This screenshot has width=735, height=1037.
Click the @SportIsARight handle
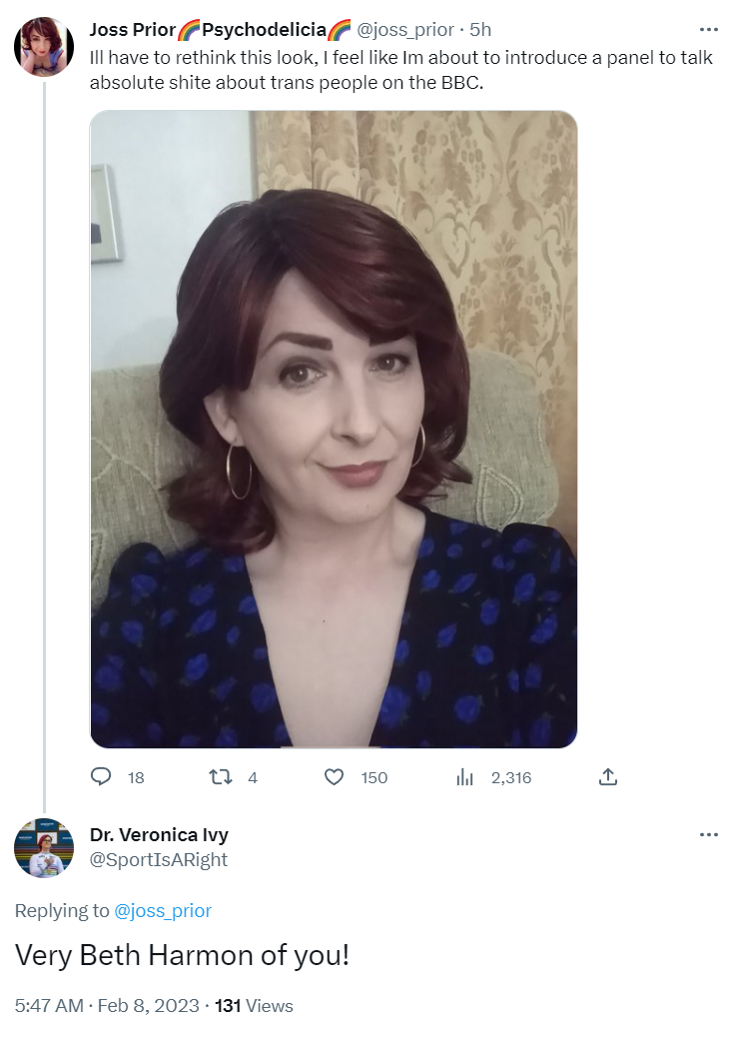[158, 859]
